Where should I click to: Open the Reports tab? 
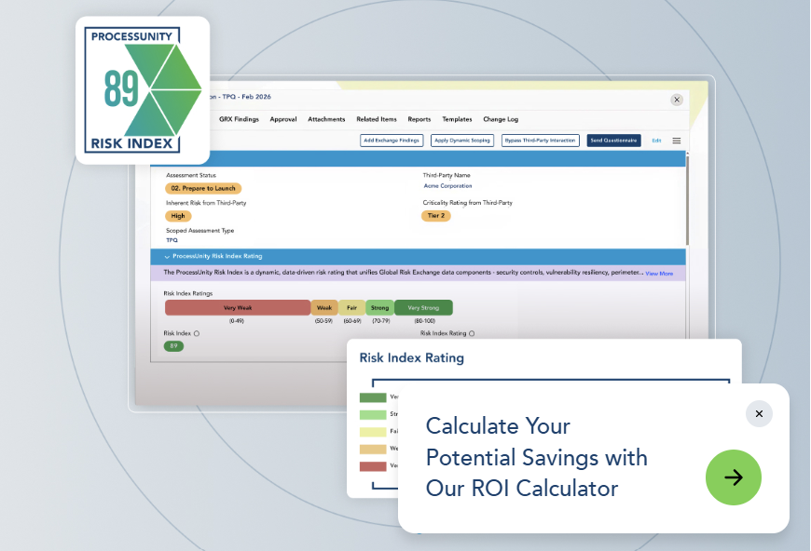tap(419, 119)
